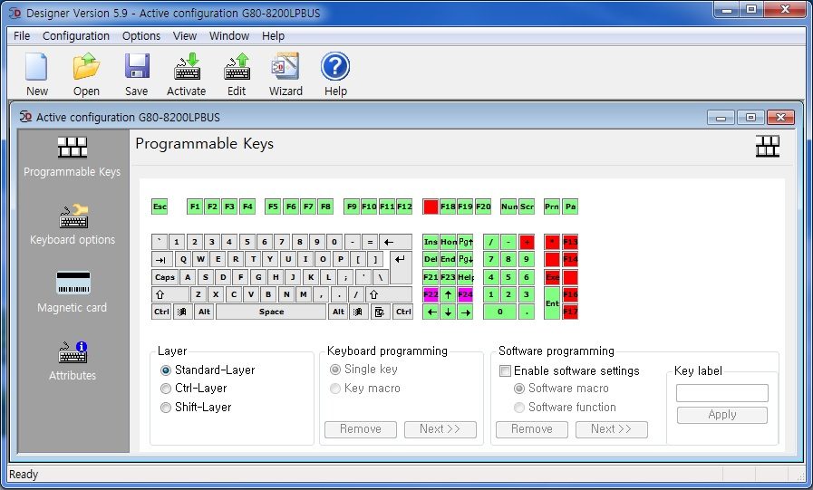Image resolution: width=813 pixels, height=490 pixels.
Task: Select the Tab key left of Q
Action: click(162, 260)
